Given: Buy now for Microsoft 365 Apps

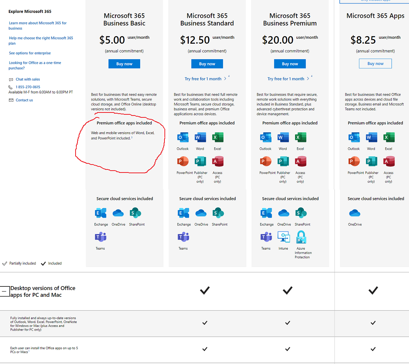Looking at the screenshot, I should [375, 63].
